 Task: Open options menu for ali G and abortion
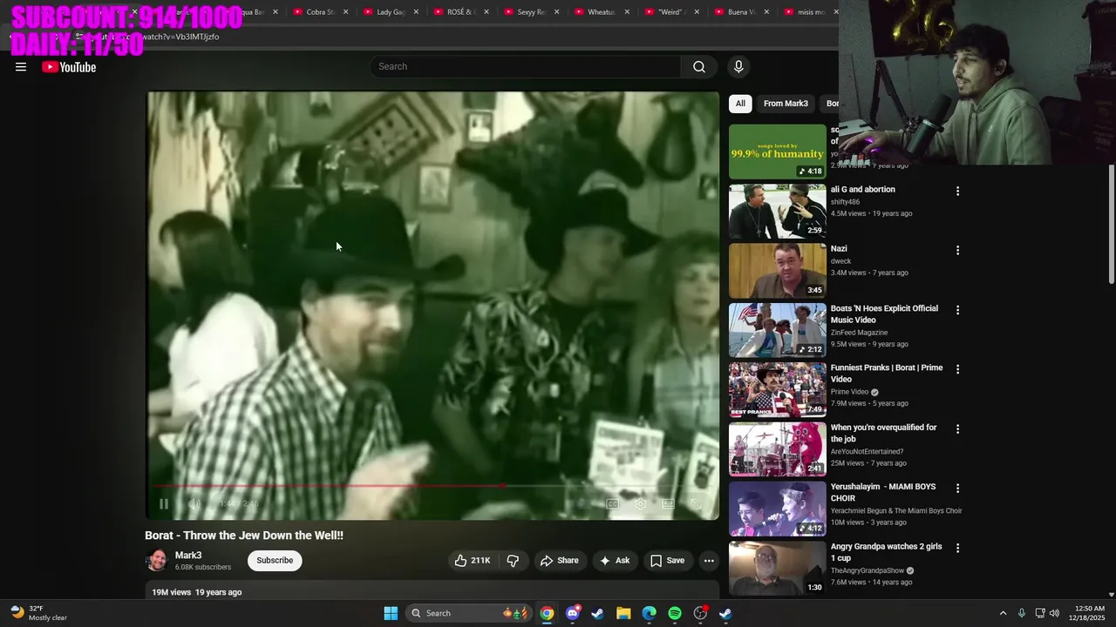click(957, 191)
